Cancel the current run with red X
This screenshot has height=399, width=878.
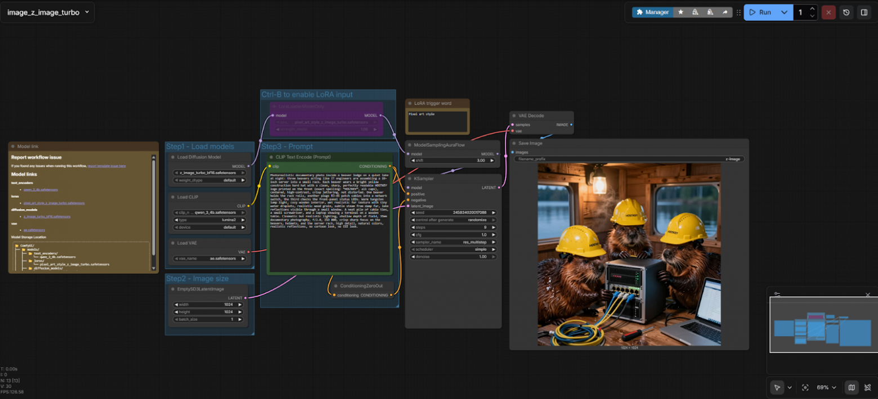point(828,12)
